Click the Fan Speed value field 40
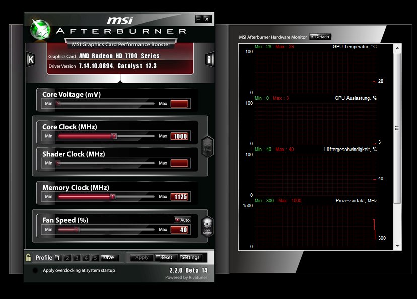Viewport: 417px width, 299px height. pyautogui.click(x=179, y=230)
